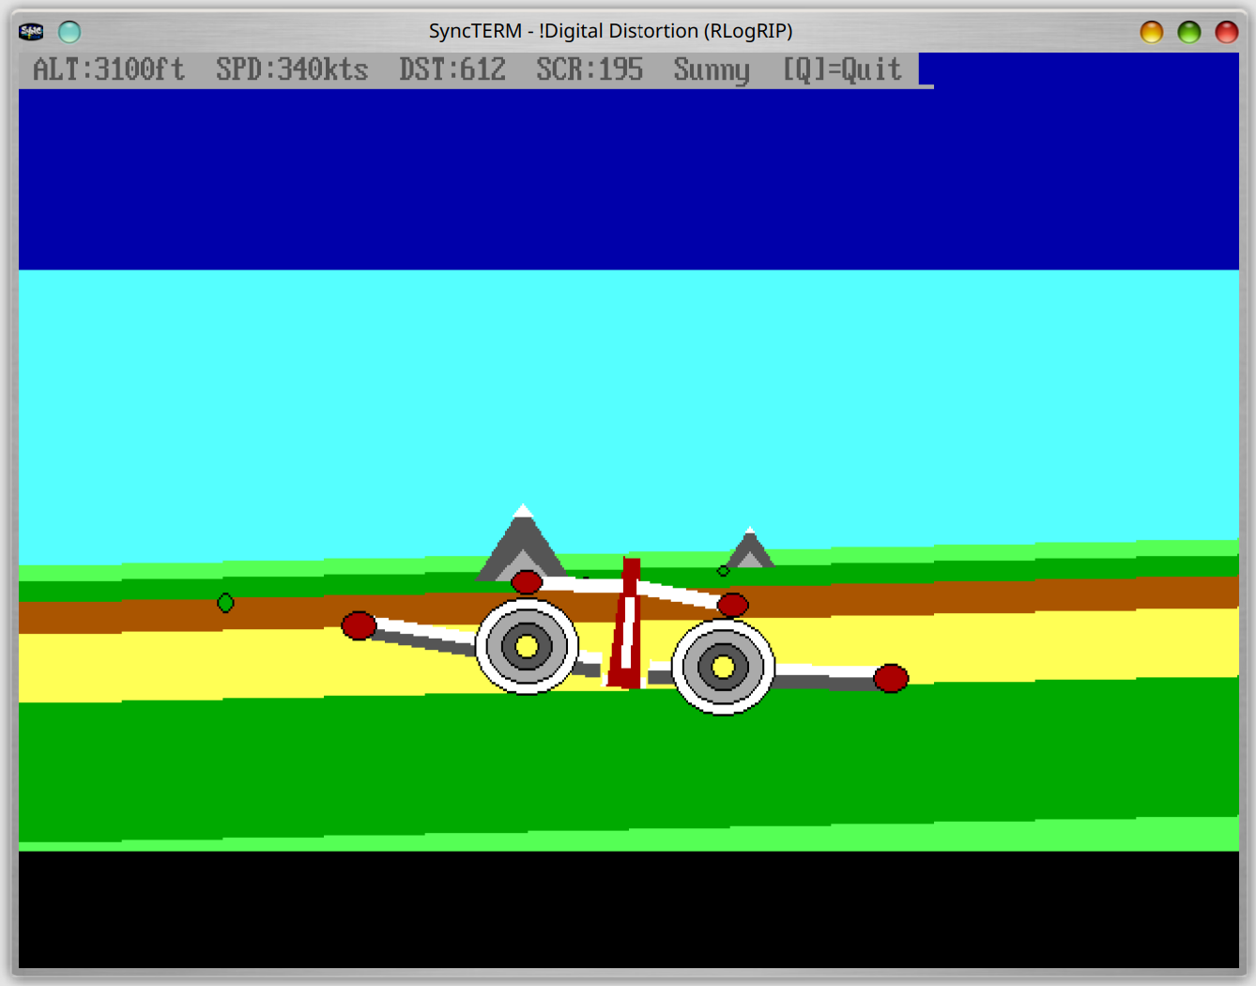Screen dimensions: 1256x986
Task: Click the Sunny weather status label
Action: (711, 69)
